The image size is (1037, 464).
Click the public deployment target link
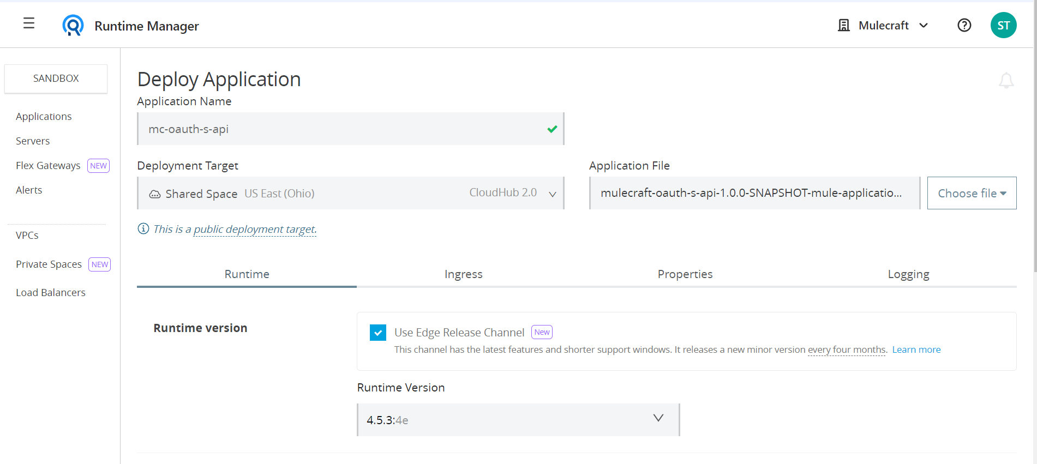pyautogui.click(x=255, y=230)
